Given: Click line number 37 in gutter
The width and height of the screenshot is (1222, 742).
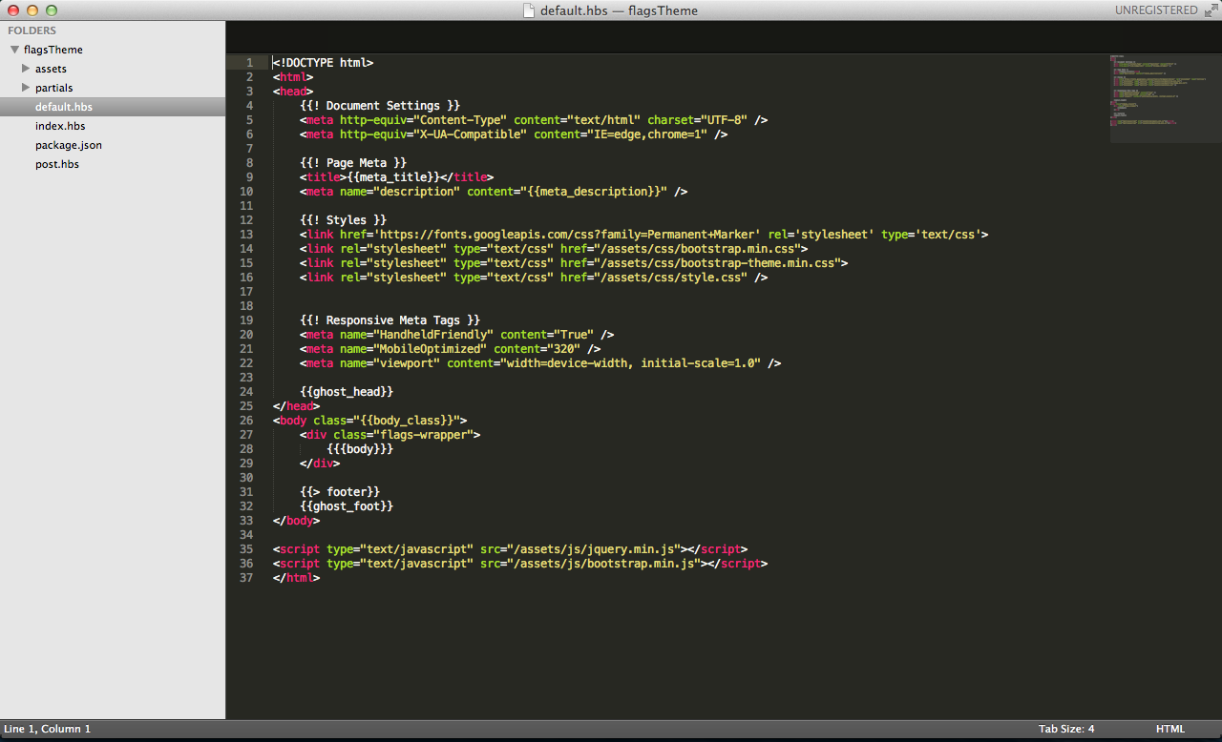Looking at the screenshot, I should 246,578.
